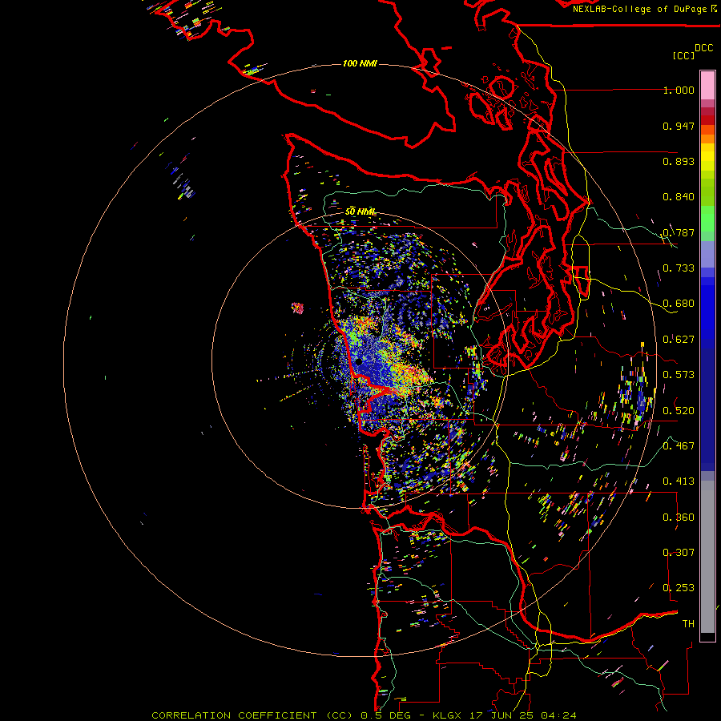Select the 0.733 scale value
Viewport: 721px width, 721px height.
tap(679, 268)
